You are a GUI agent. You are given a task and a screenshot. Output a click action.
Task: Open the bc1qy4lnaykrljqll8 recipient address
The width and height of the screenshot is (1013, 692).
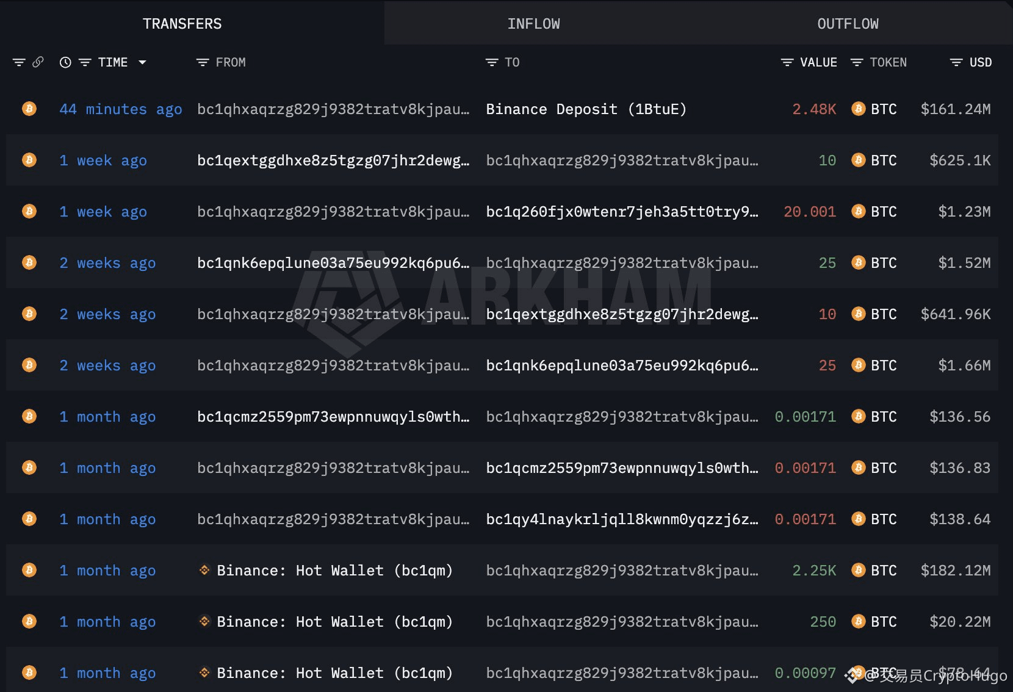(x=622, y=519)
